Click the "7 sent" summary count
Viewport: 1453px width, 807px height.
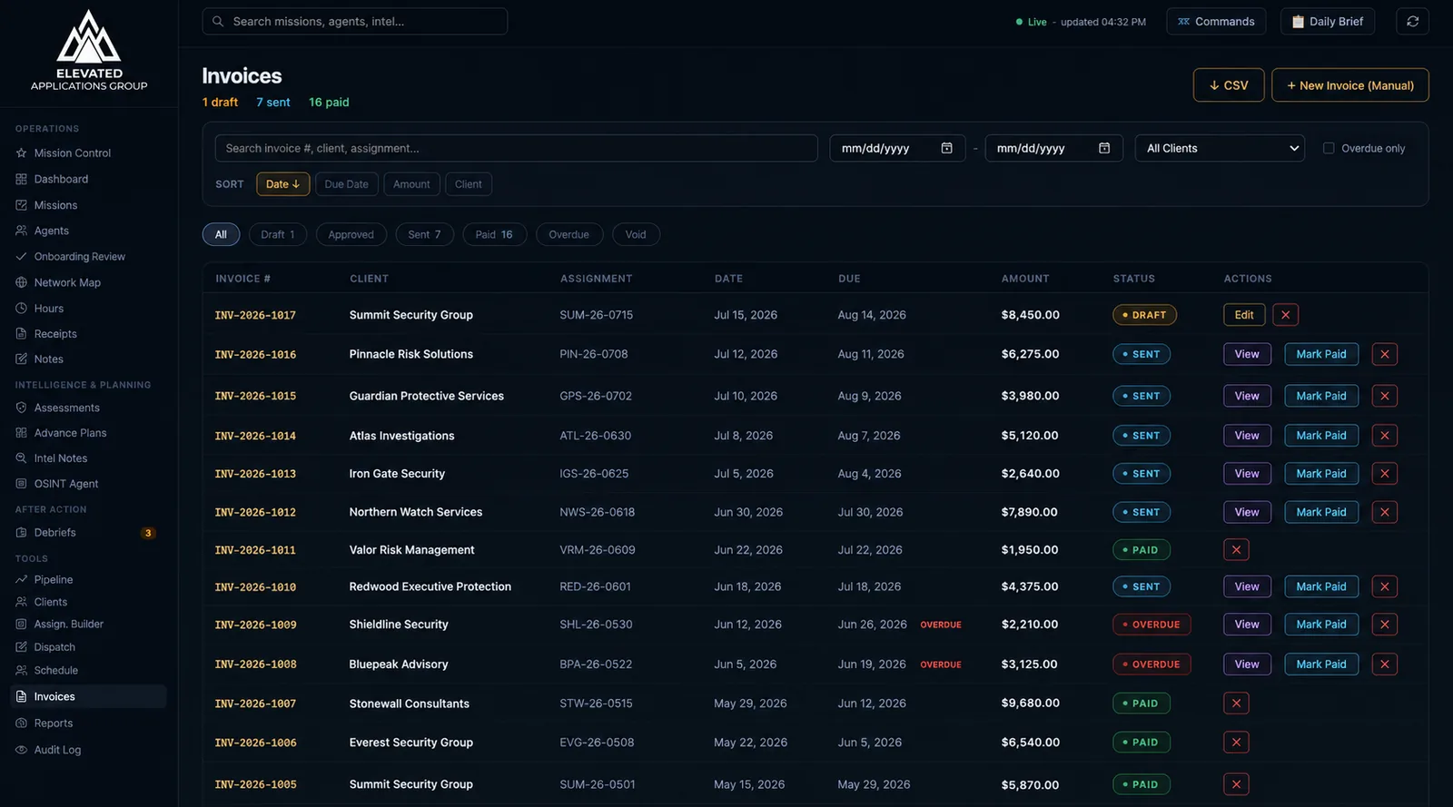[273, 103]
